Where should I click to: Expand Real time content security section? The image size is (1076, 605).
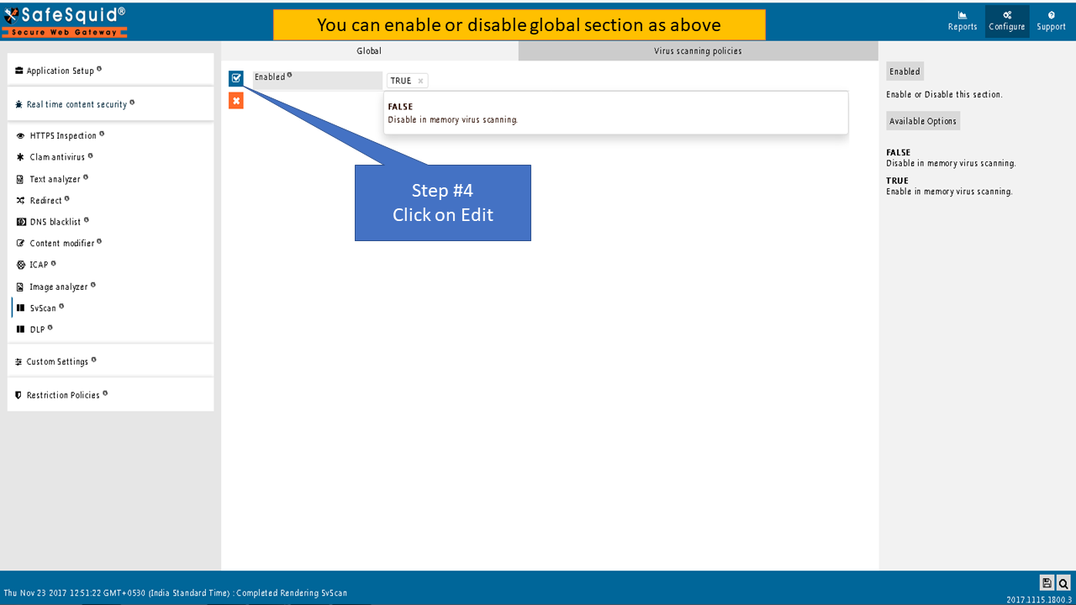[110, 104]
